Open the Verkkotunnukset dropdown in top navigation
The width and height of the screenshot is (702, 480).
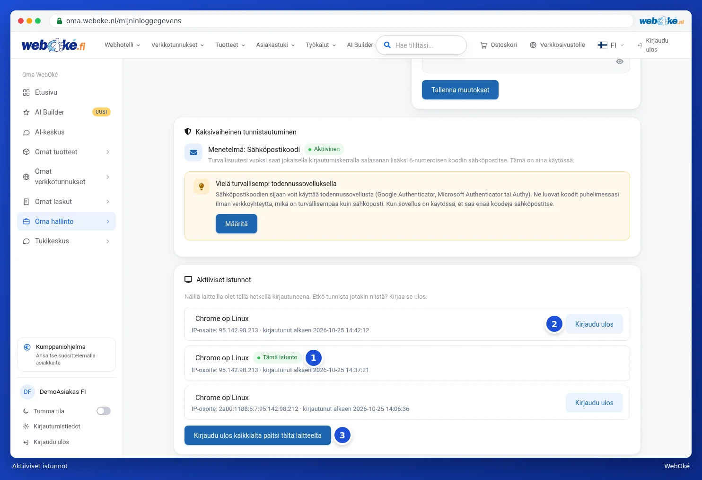pyautogui.click(x=178, y=45)
